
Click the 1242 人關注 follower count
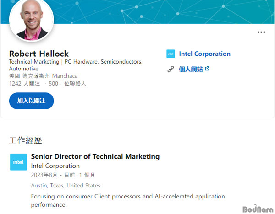click(25, 84)
